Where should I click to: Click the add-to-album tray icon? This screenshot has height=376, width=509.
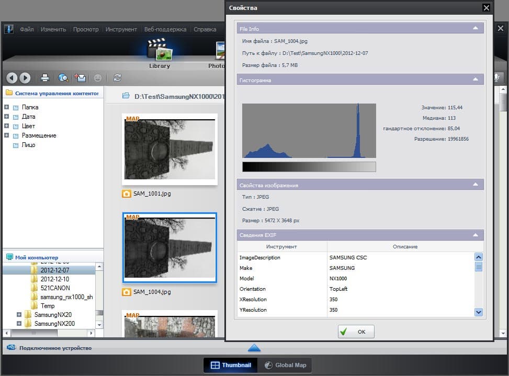coord(80,78)
